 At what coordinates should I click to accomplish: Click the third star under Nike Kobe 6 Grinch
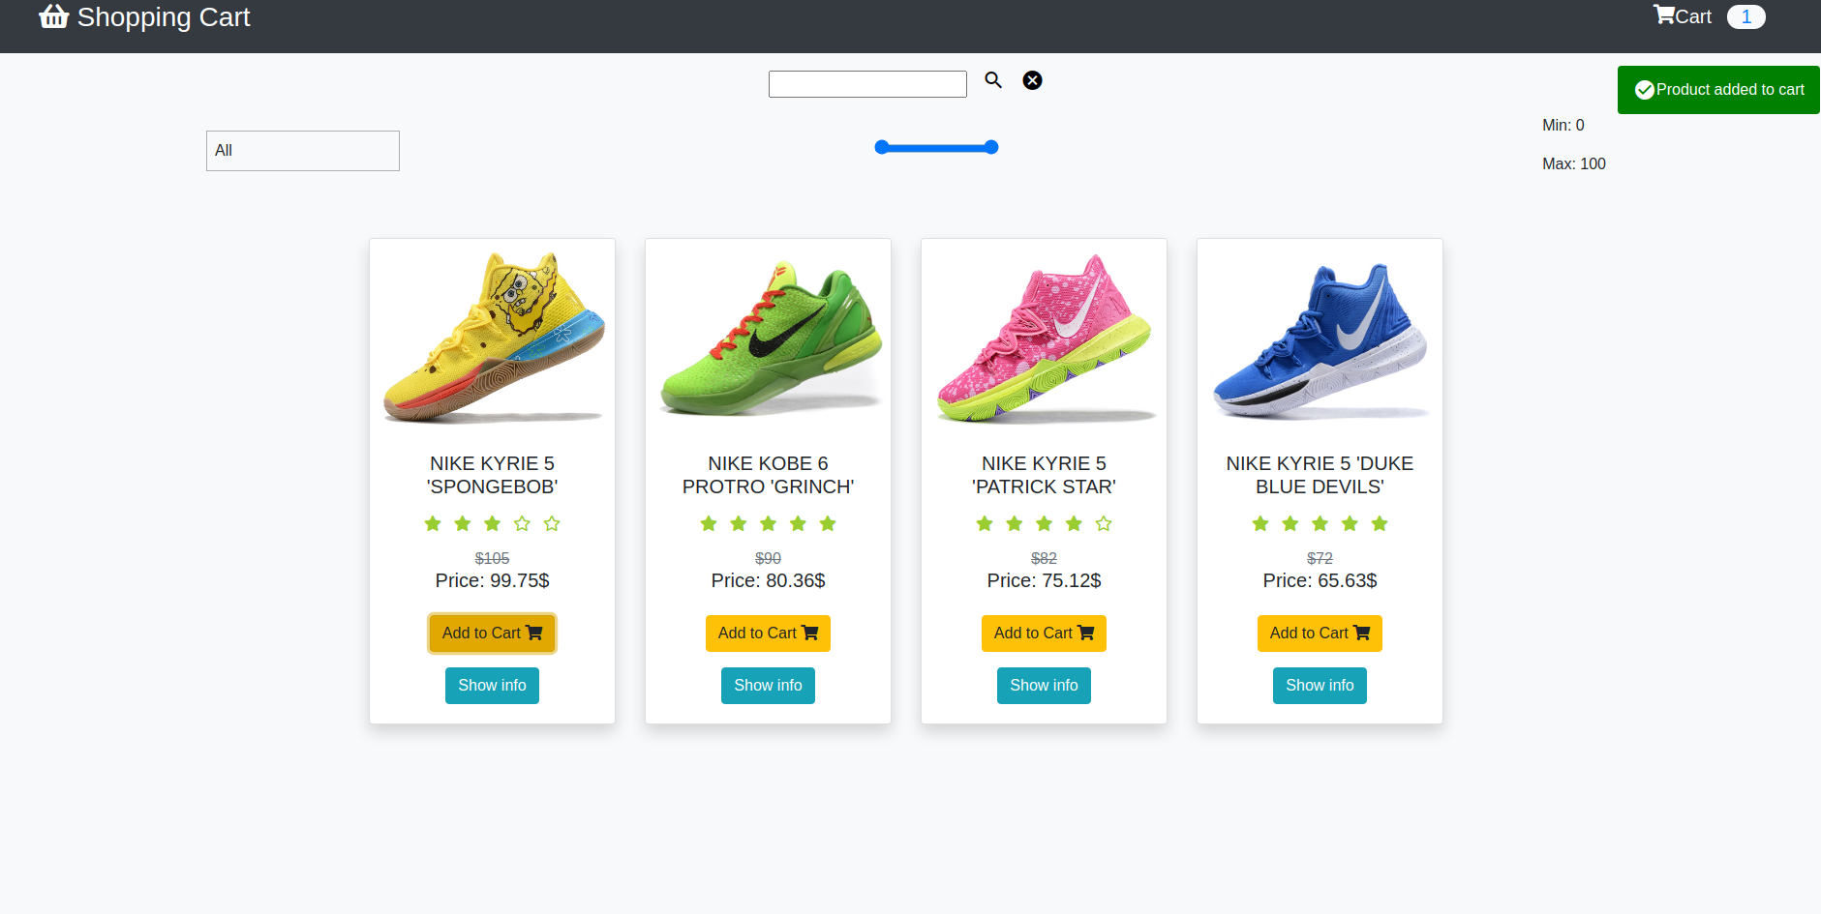click(768, 523)
